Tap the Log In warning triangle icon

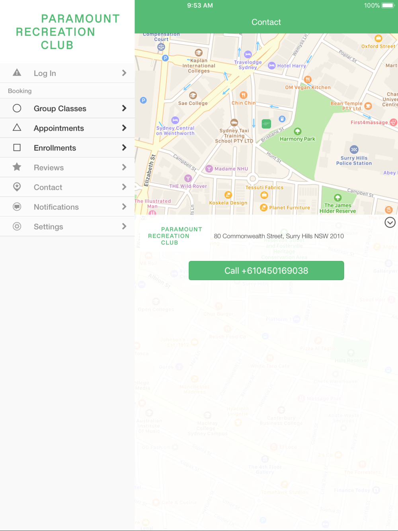point(17,72)
